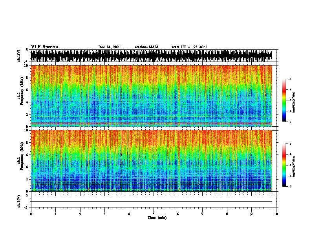The height and width of the screenshot is (240, 311).
Task: Click the "-7" label on ch.1 color bar
Action: pyautogui.click(x=290, y=122)
